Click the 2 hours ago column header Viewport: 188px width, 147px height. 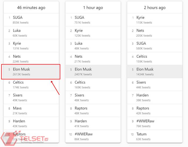coord(155,8)
